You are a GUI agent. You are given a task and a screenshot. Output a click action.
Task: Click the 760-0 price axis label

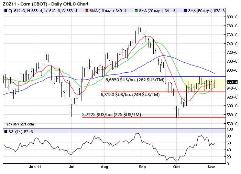232,35
